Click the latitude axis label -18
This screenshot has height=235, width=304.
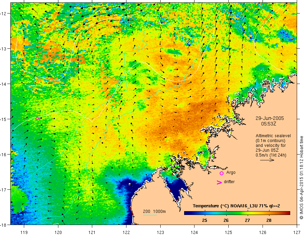(x=4, y=225)
